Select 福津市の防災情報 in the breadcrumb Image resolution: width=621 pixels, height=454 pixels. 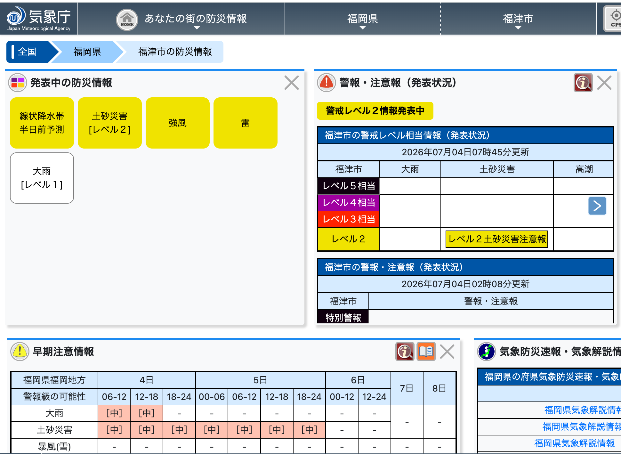click(x=175, y=52)
